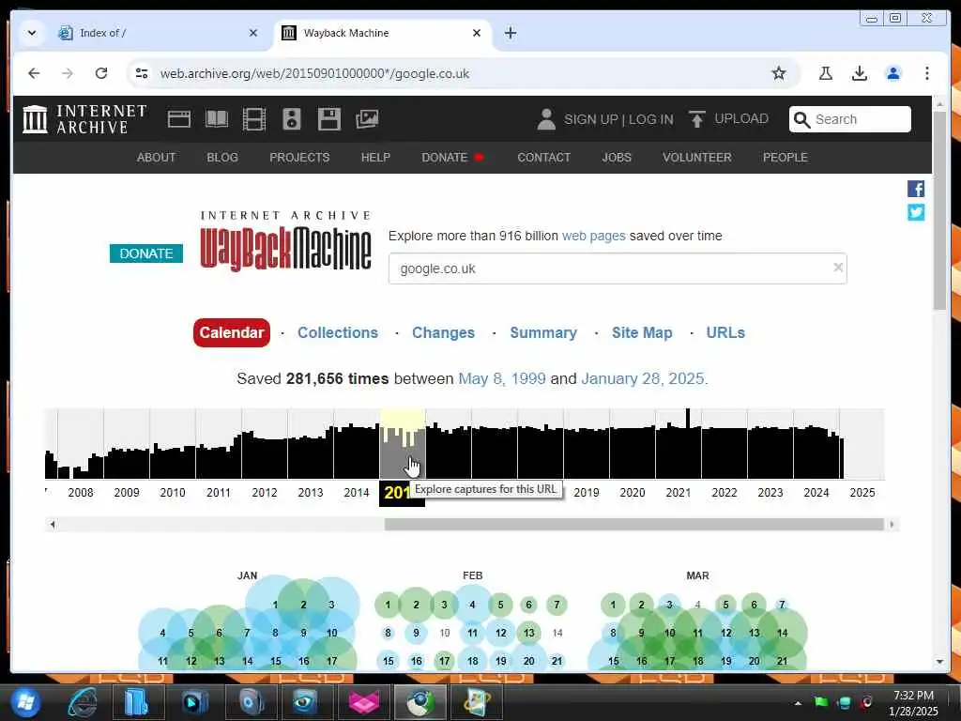The height and width of the screenshot is (721, 961).
Task: Launch Internet Explorer from the taskbar
Action: pyautogui.click(x=84, y=702)
